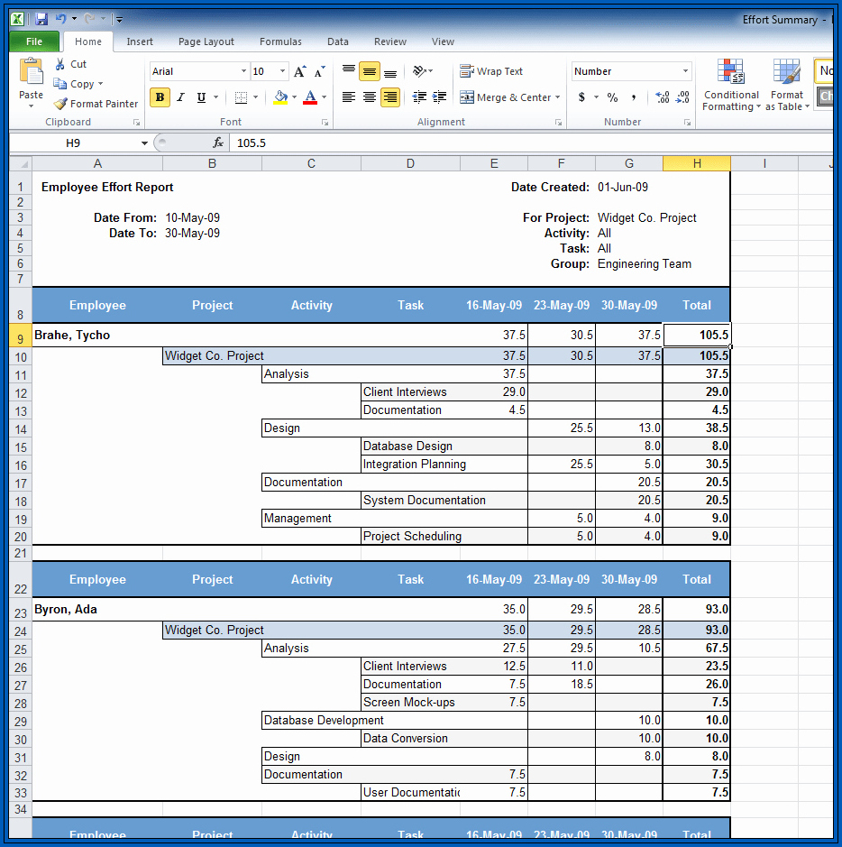The width and height of the screenshot is (842, 847).
Task: Toggle underline formatting on
Action: click(198, 97)
